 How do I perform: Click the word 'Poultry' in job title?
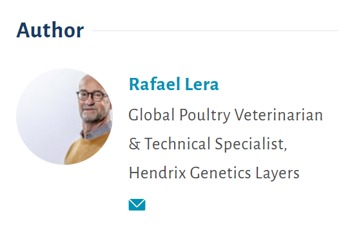click(205, 115)
